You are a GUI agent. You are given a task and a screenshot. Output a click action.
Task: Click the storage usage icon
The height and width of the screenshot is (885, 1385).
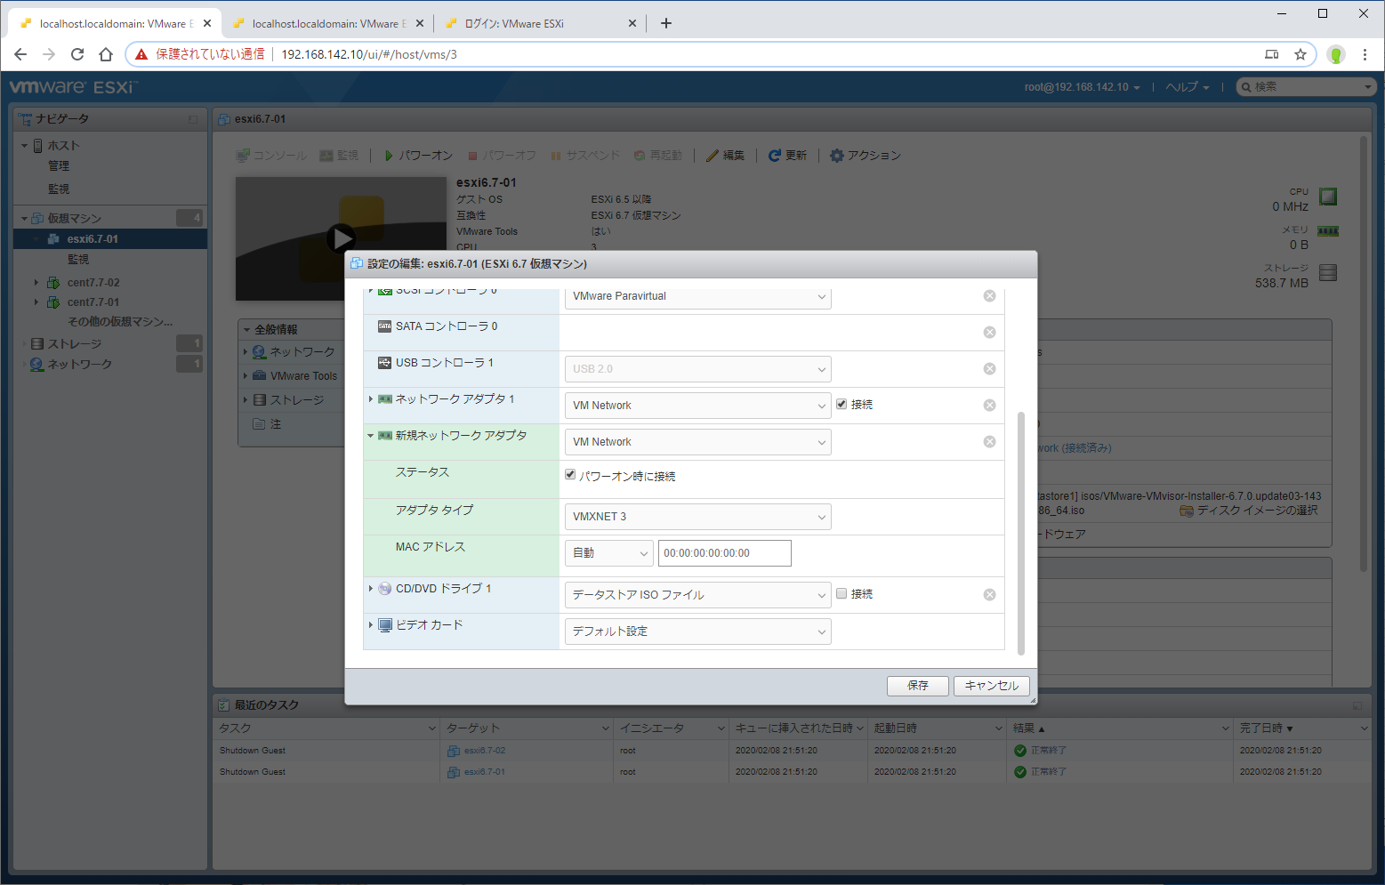[x=1328, y=273]
